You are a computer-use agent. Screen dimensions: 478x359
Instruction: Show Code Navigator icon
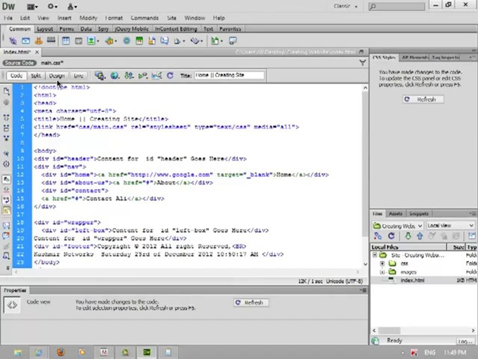pos(6,102)
